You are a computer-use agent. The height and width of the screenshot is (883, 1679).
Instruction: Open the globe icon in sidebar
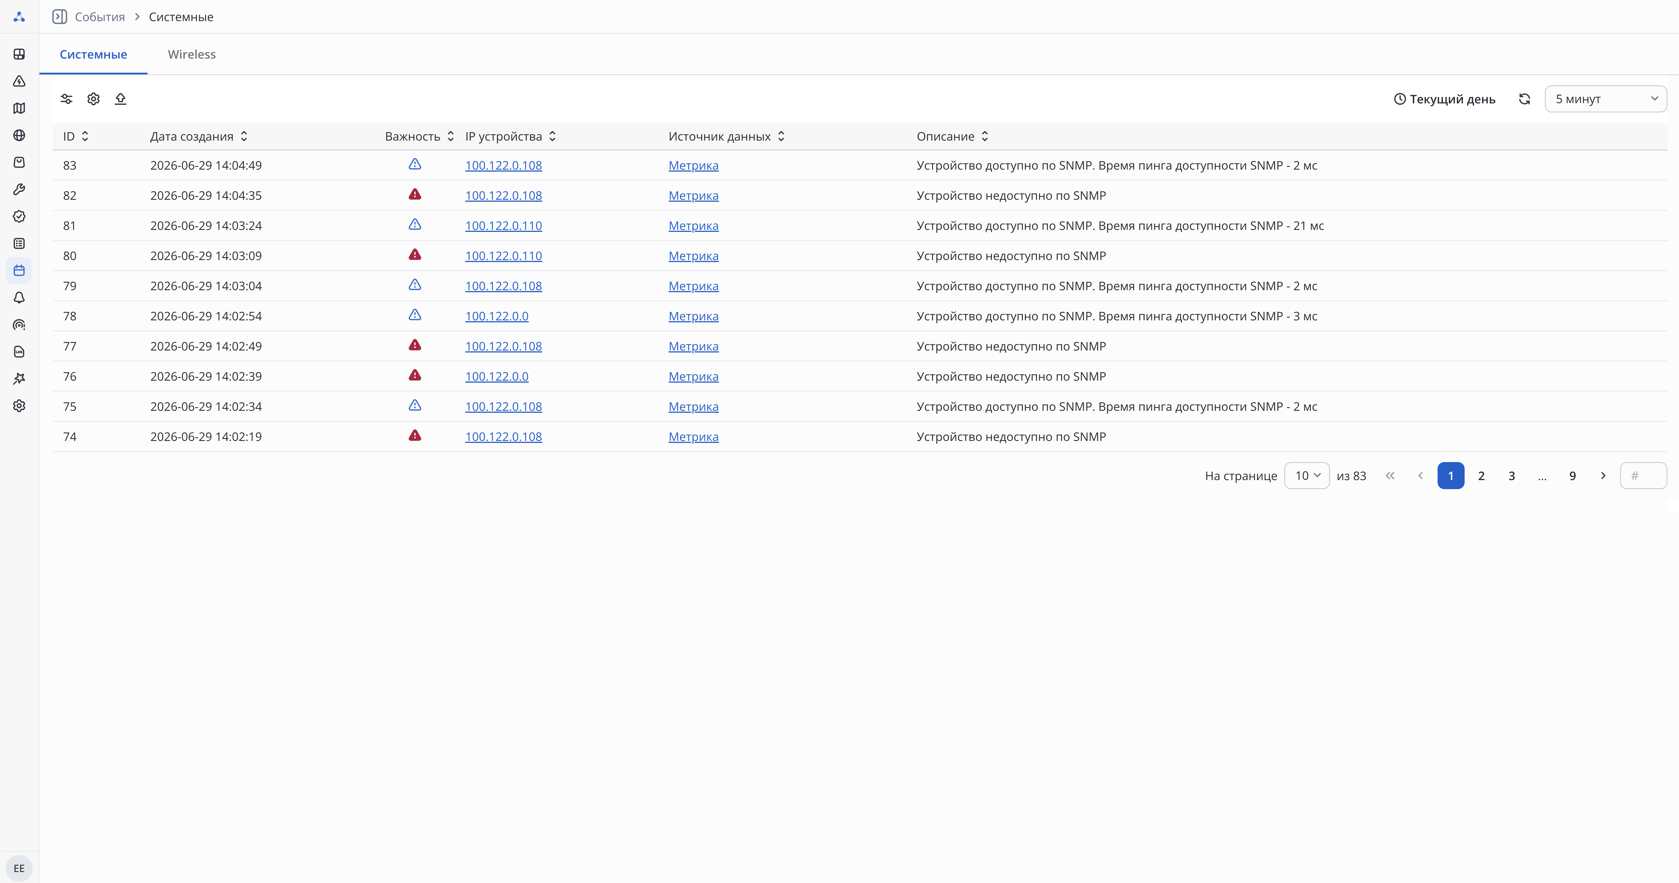click(19, 136)
